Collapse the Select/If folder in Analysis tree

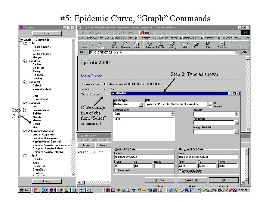pos(25,82)
